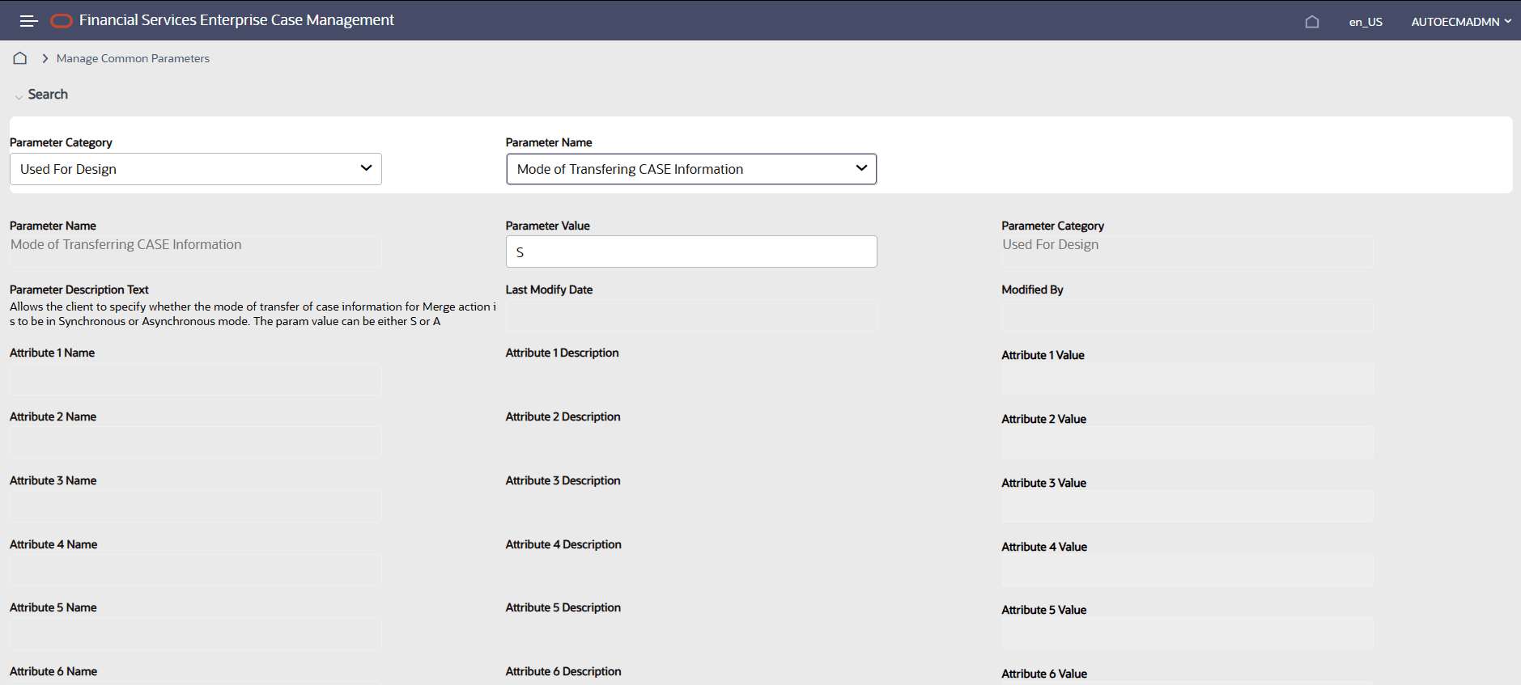Click the breadcrumb home icon

tap(20, 58)
